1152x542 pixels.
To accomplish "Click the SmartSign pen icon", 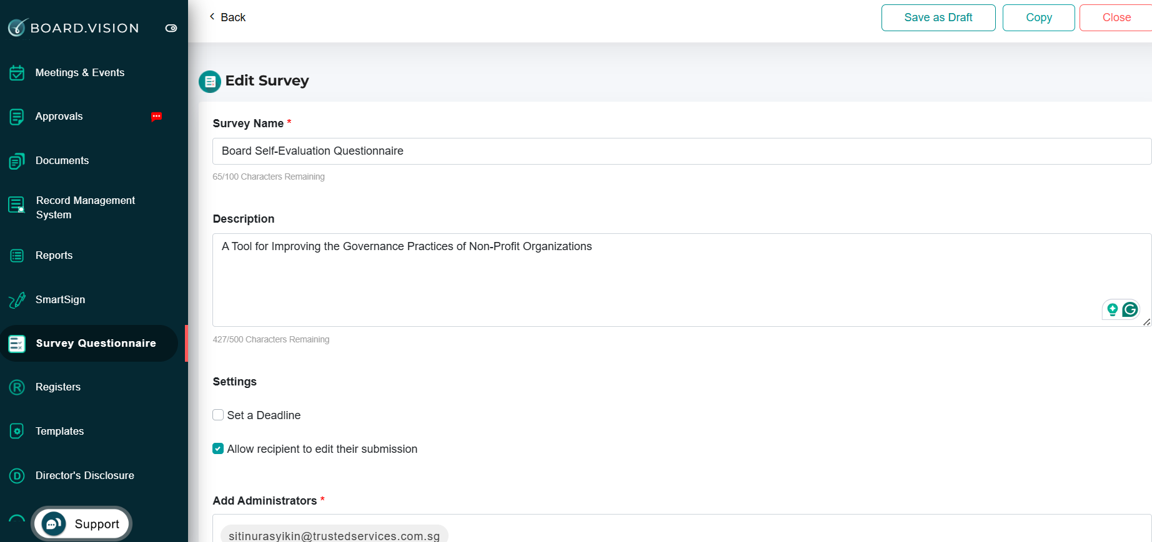I will (x=17, y=300).
